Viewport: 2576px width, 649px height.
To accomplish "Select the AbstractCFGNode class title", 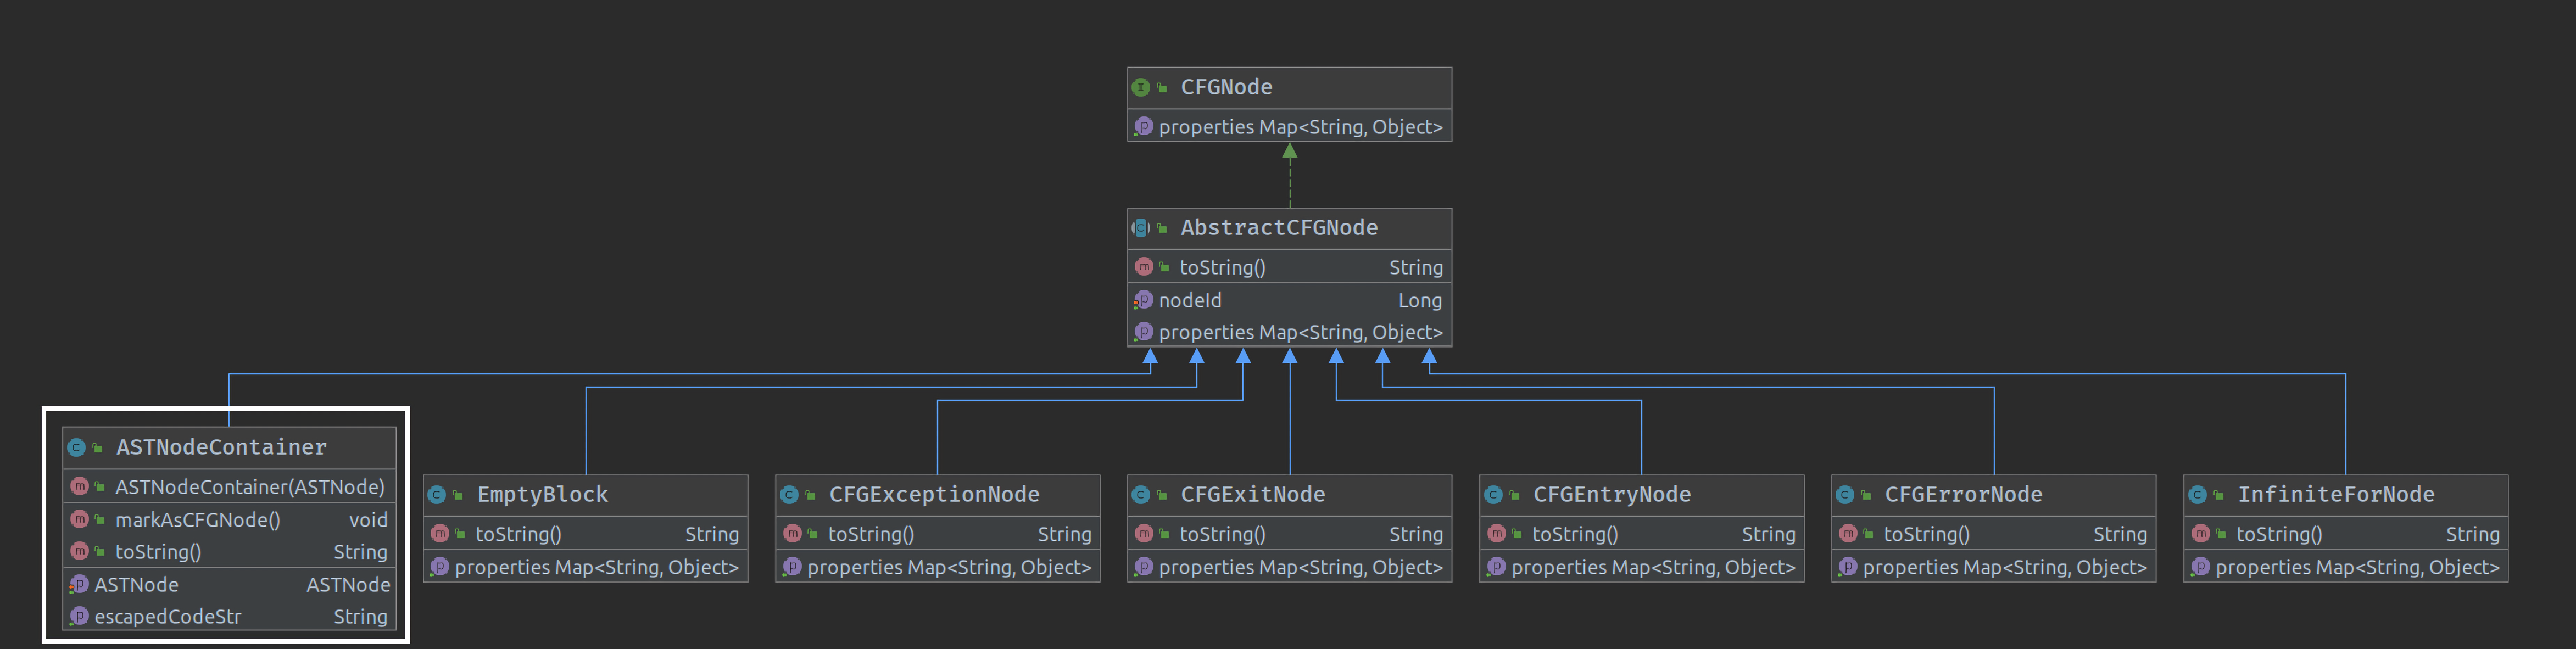I will click(1279, 228).
